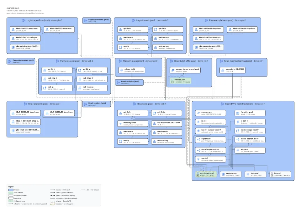Click the secures fw-policy-prod dashed swatch in legend
The width and height of the screenshot is (301, 213).
(x=53, y=204)
